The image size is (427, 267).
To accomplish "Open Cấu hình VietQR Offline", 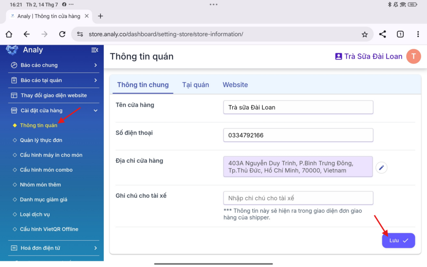I will (x=49, y=229).
